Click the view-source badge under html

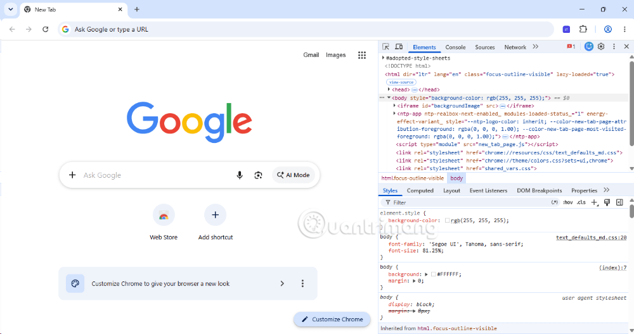(x=401, y=82)
